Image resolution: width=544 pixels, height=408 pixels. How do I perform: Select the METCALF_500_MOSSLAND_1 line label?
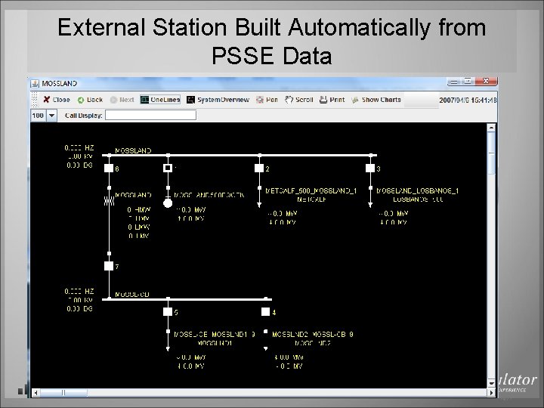point(311,191)
